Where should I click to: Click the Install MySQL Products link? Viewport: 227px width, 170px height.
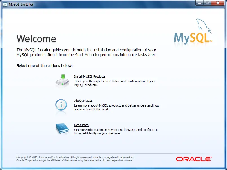pyautogui.click(x=90, y=76)
